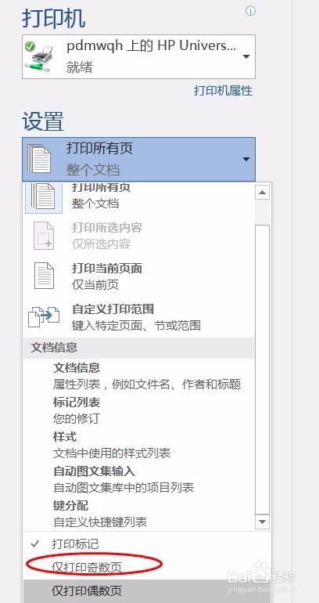
Task: Click the 打印所选内容 selection icon
Action: point(44,236)
